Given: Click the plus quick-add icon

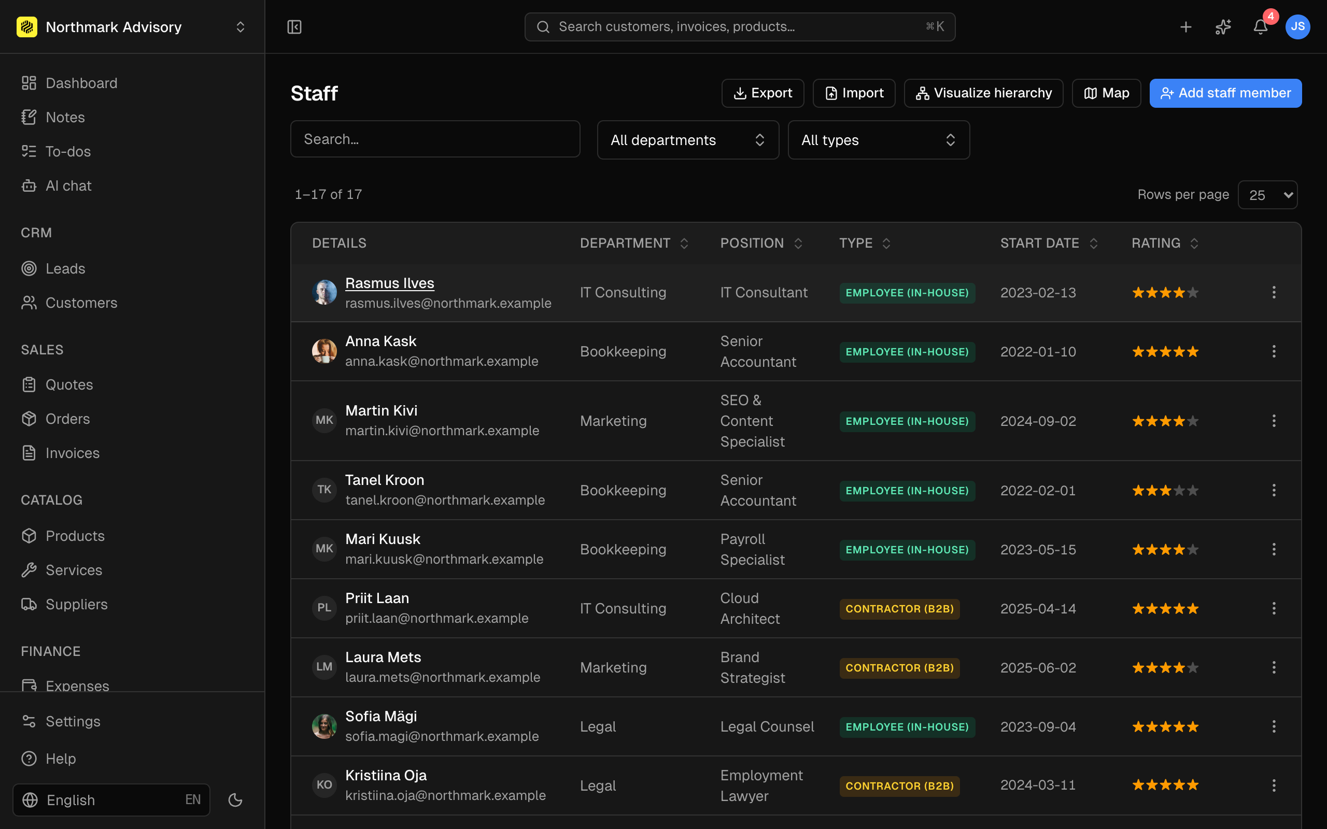Looking at the screenshot, I should [x=1185, y=27].
